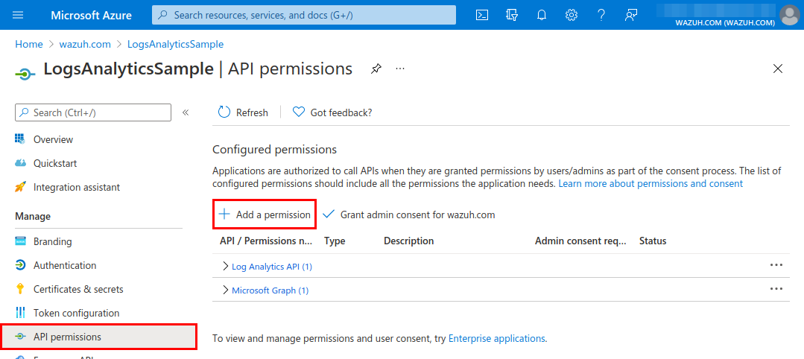Open Overview in the sidebar

54,139
